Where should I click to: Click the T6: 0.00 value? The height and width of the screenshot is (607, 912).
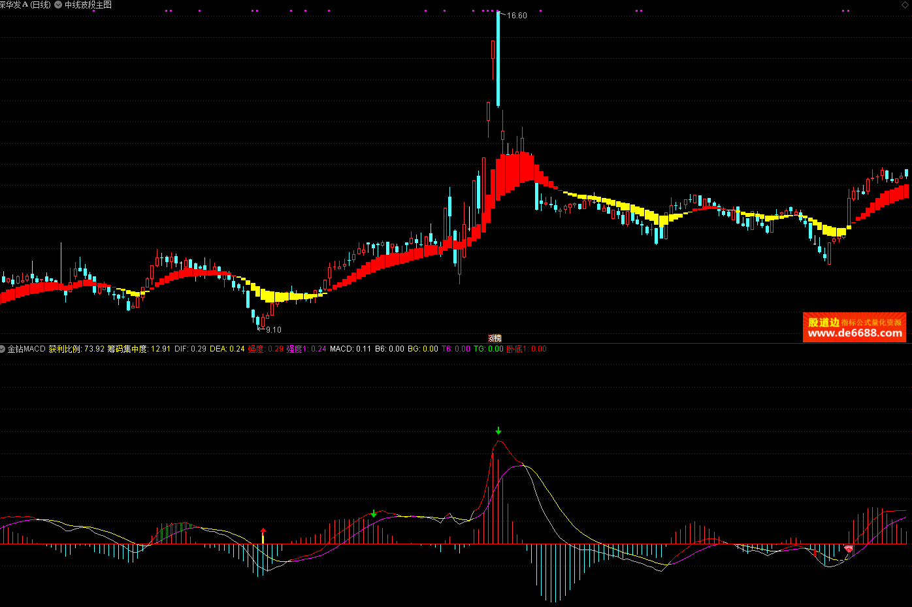456,349
